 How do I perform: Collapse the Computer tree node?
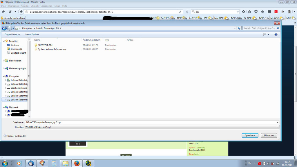tap(4, 76)
